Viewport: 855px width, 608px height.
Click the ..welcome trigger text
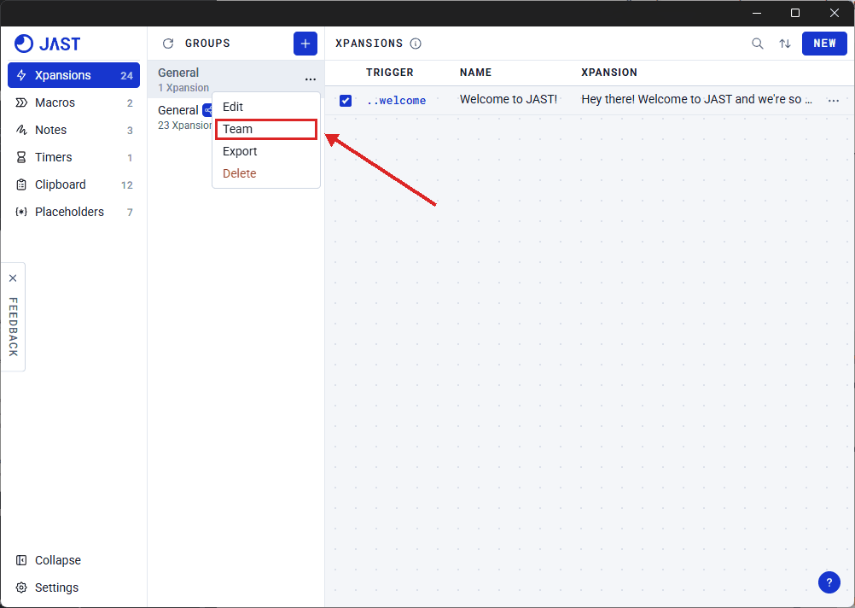(397, 101)
